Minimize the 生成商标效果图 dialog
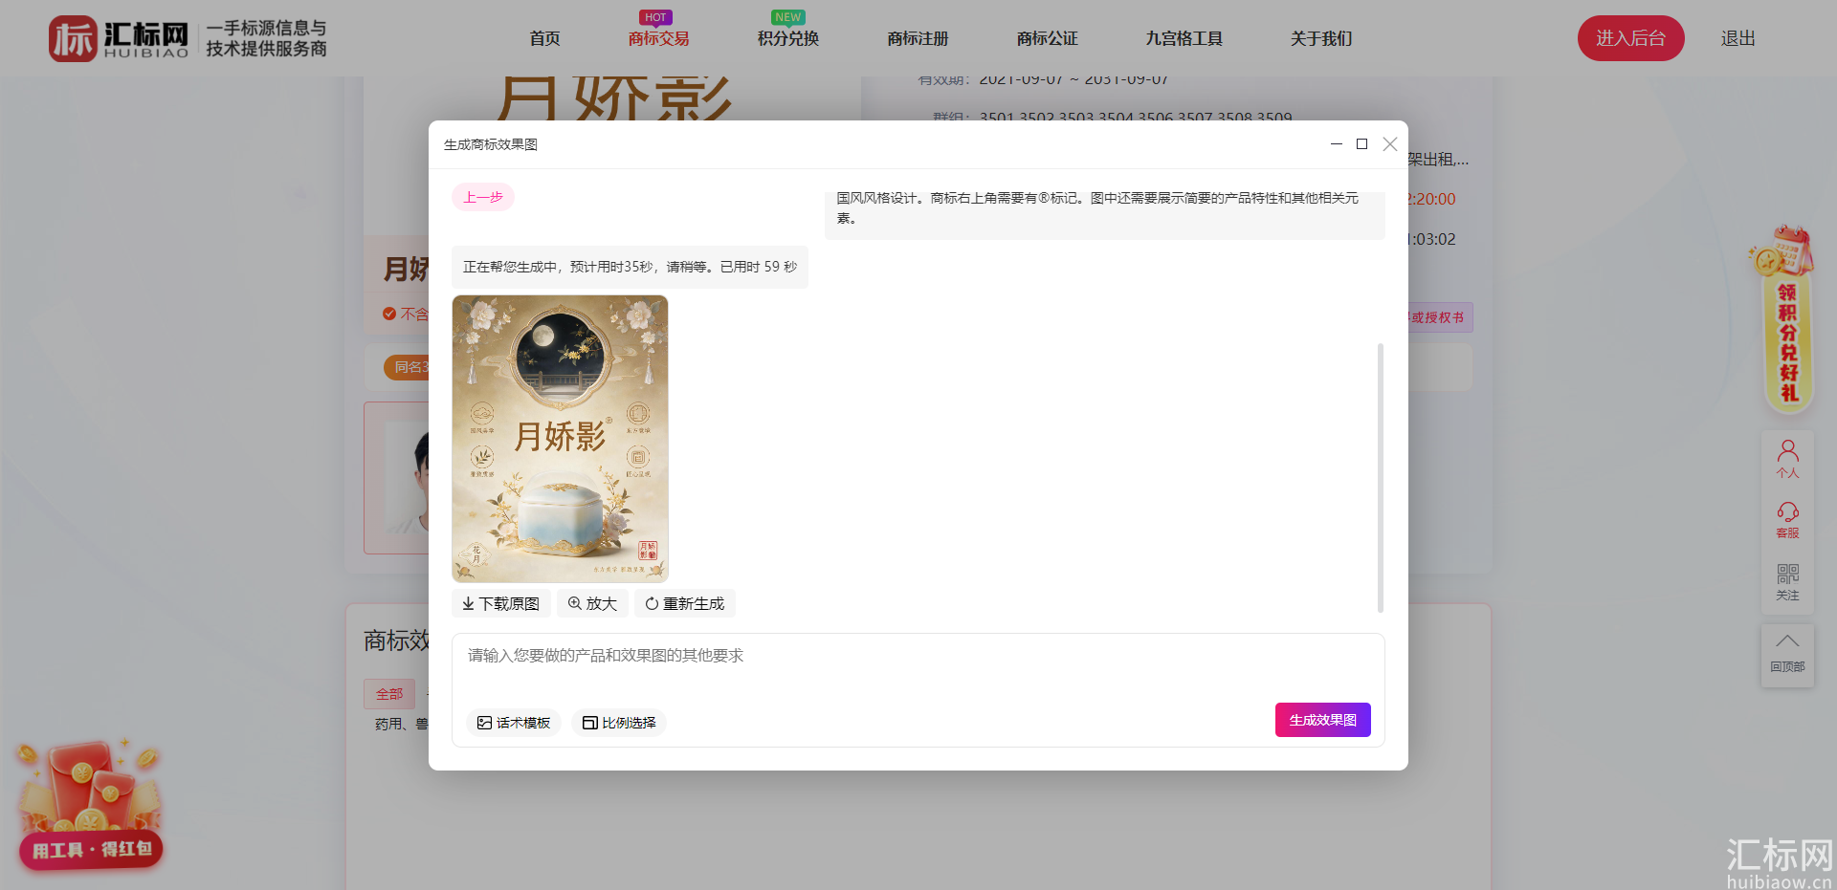1837x890 pixels. [x=1337, y=144]
